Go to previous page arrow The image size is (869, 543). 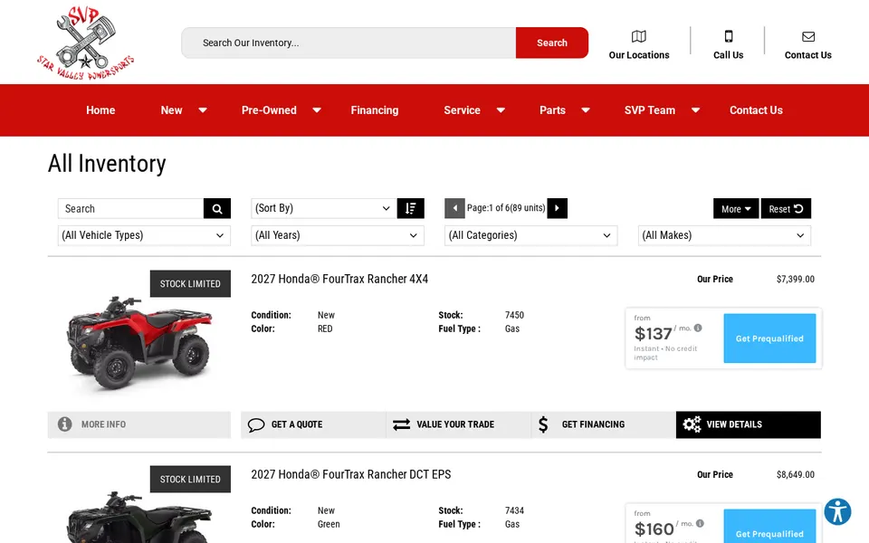pyautogui.click(x=454, y=208)
